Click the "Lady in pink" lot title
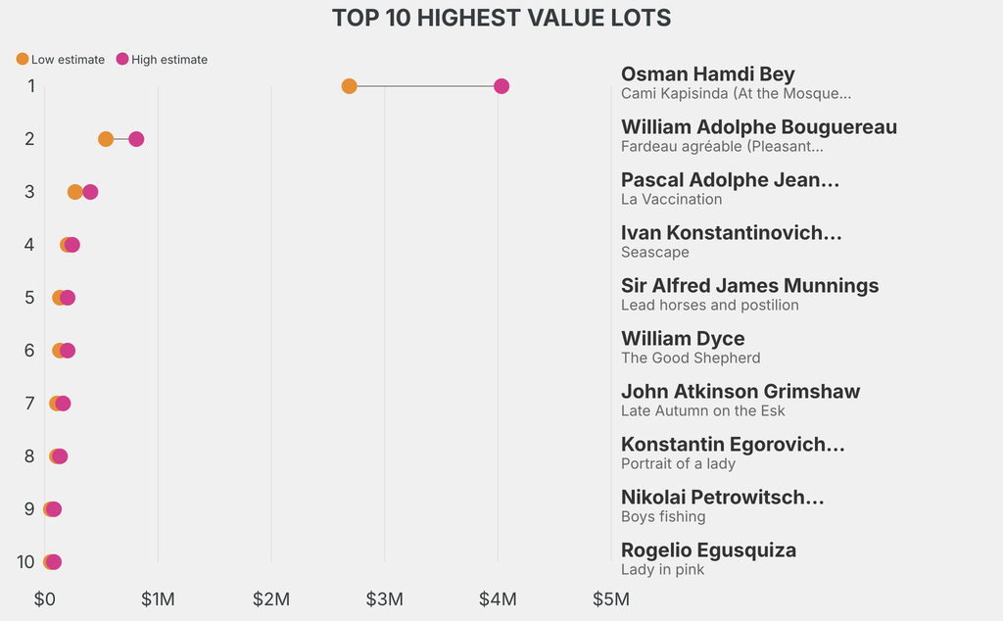Viewport: 1003px width, 621px height. pos(662,570)
